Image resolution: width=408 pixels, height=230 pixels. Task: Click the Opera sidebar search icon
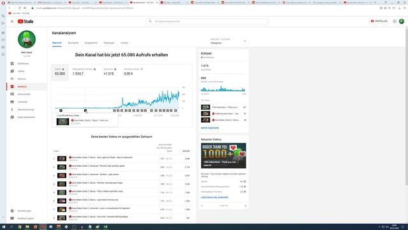point(3,16)
